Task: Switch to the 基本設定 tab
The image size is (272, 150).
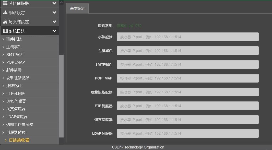Action: (77, 8)
